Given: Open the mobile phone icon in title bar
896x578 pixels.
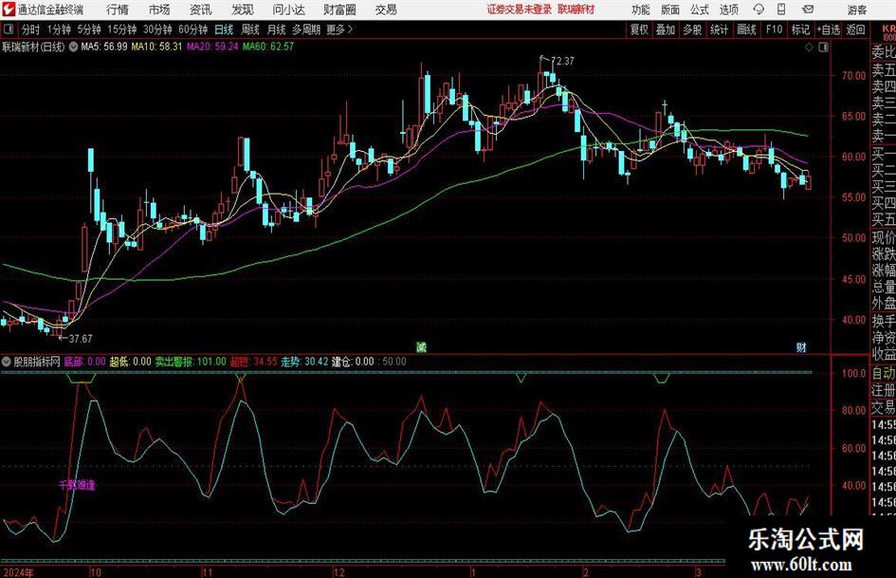Looking at the screenshot, I should point(781,9).
